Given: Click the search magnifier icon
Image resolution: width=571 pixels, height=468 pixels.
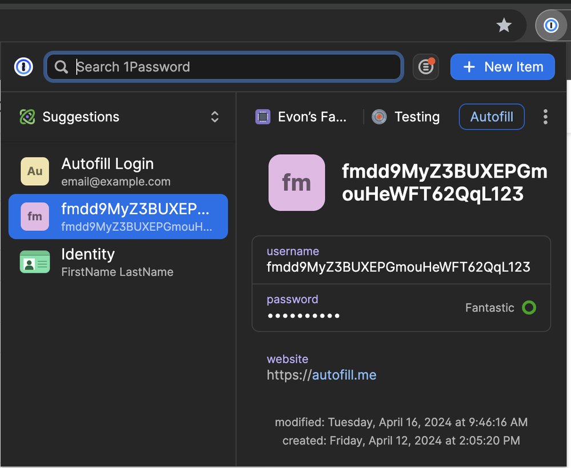Looking at the screenshot, I should click(x=61, y=67).
